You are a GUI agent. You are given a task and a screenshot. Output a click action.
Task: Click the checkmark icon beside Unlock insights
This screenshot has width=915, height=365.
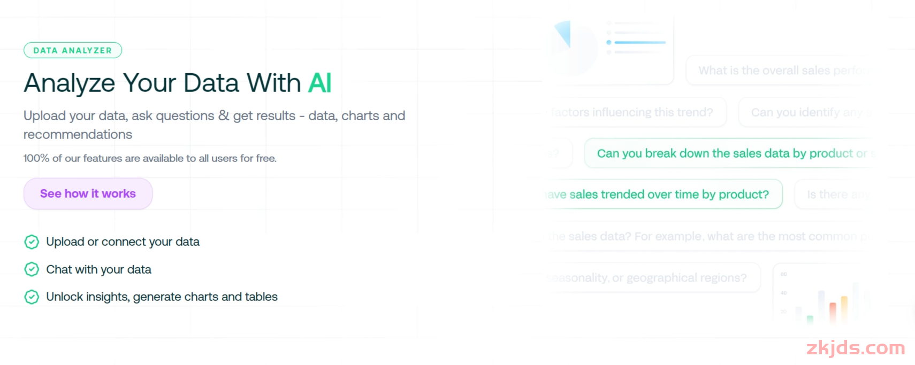tap(32, 297)
